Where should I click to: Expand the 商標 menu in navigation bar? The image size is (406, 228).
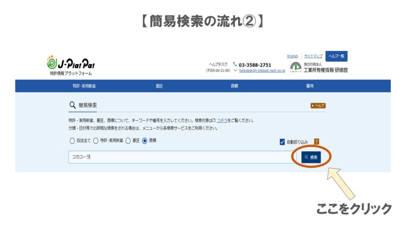point(234,86)
